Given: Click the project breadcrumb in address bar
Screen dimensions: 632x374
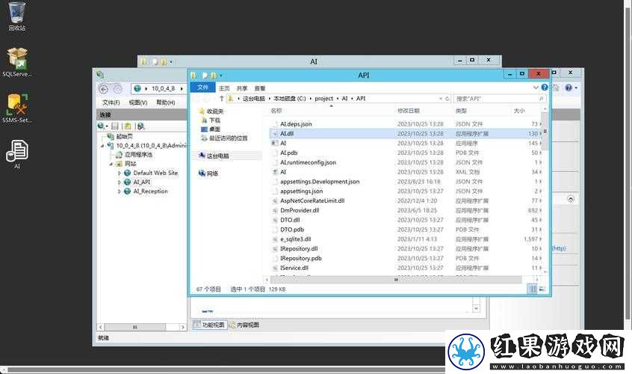Looking at the screenshot, I should pyautogui.click(x=323, y=99).
